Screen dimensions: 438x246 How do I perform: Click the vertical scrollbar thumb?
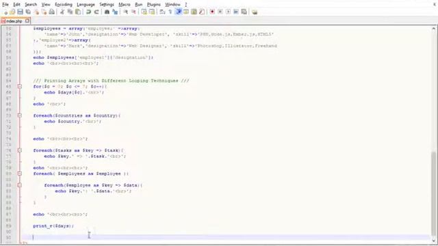click(x=433, y=194)
